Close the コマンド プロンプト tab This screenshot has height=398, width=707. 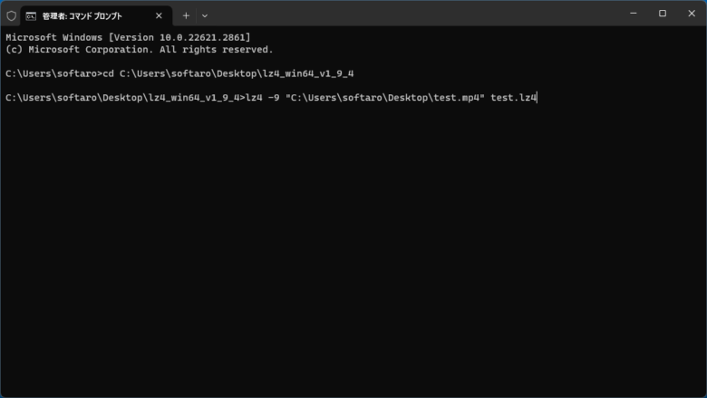coord(159,15)
